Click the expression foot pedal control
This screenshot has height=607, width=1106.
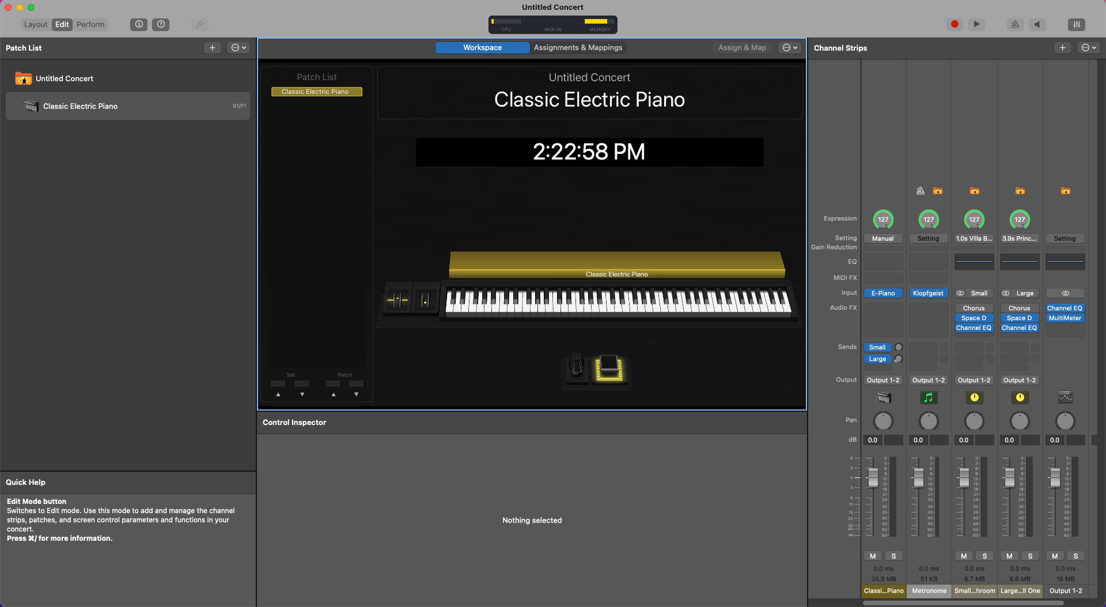pos(609,368)
